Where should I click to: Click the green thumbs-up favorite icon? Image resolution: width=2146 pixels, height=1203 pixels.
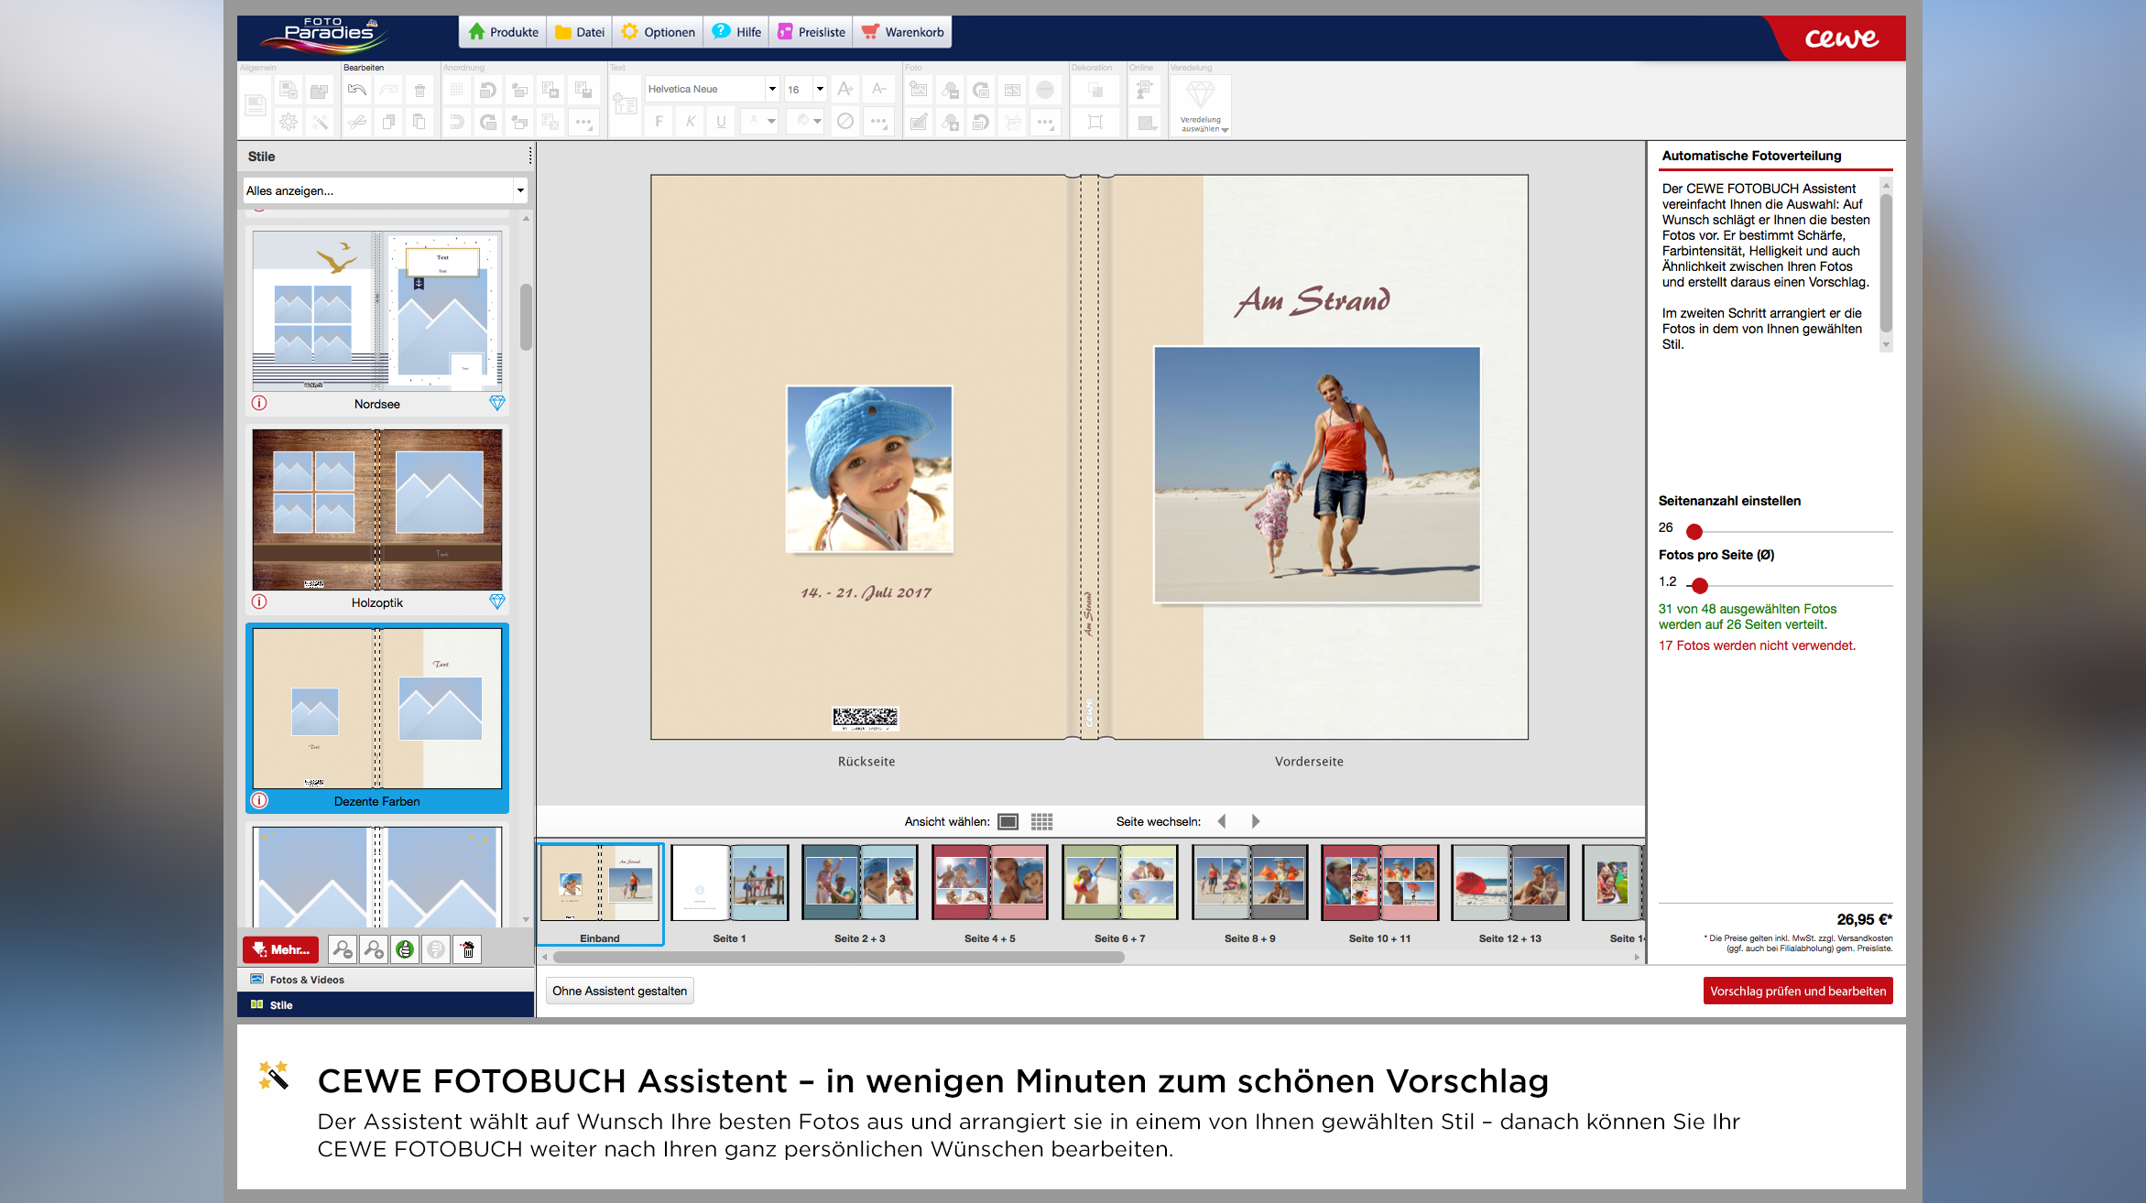[405, 949]
